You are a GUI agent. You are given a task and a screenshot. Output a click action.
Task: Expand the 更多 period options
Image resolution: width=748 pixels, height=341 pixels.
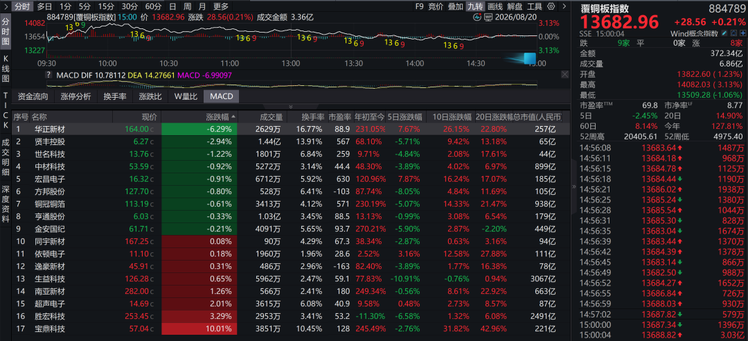coord(221,7)
